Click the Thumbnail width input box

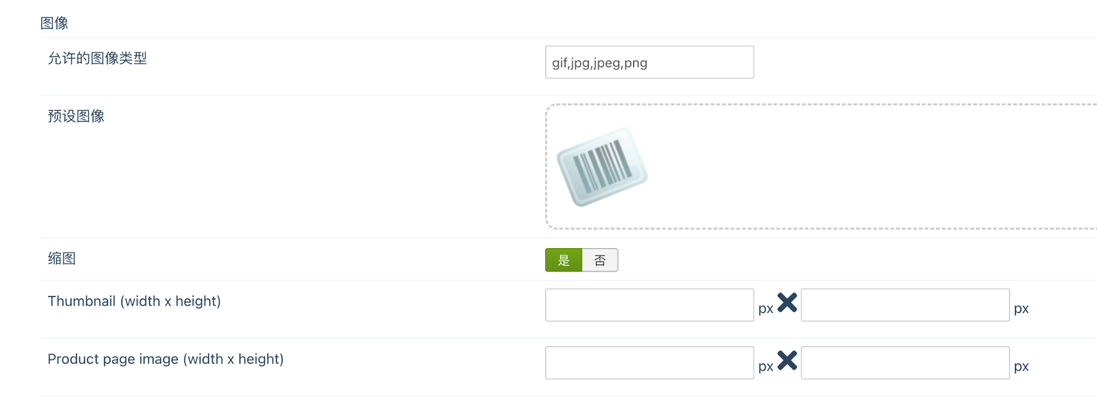[650, 305]
